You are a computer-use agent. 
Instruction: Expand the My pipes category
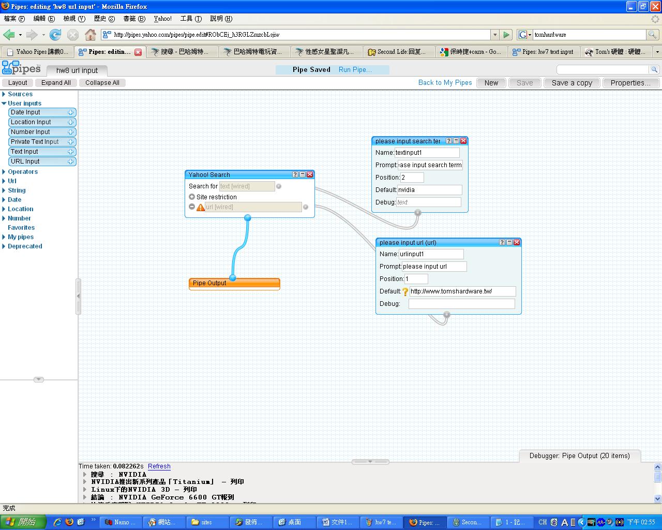click(4, 237)
